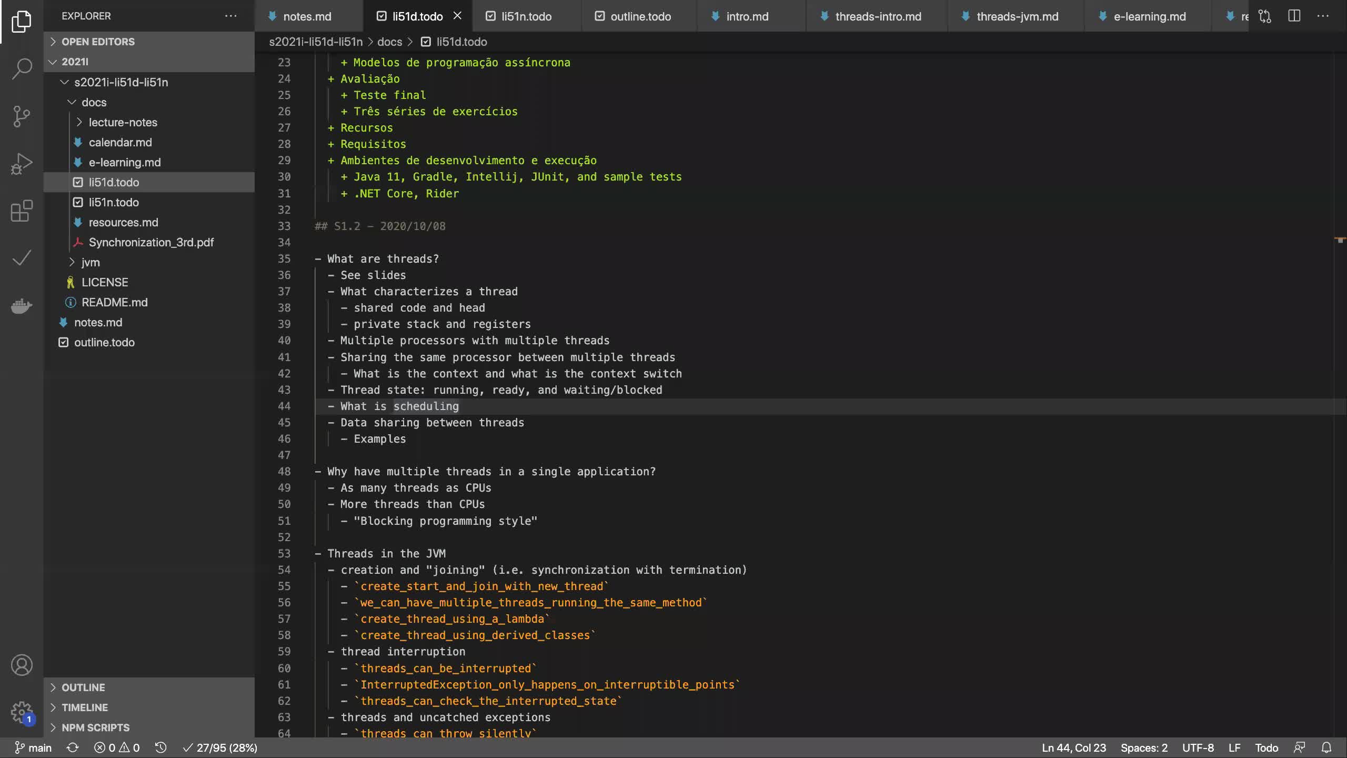Open e-learning.md in the explorer tree
The width and height of the screenshot is (1347, 758).
click(149, 162)
